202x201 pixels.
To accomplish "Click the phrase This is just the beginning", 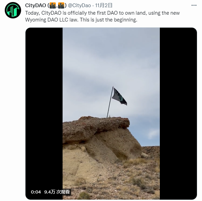I will click(108, 20).
